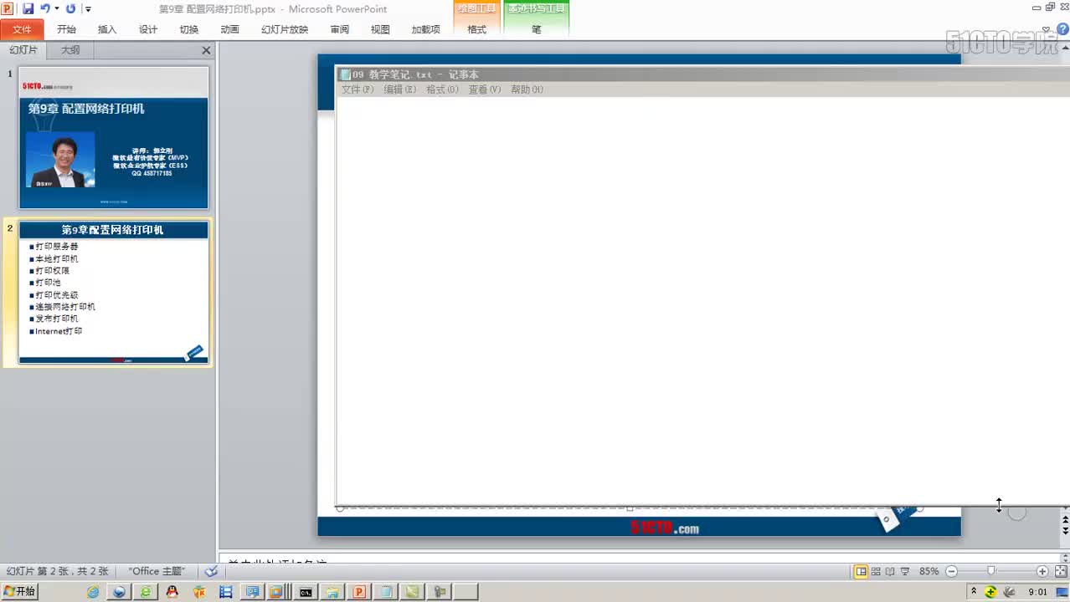Open the QQ penguin taskbar icon

coord(172,591)
